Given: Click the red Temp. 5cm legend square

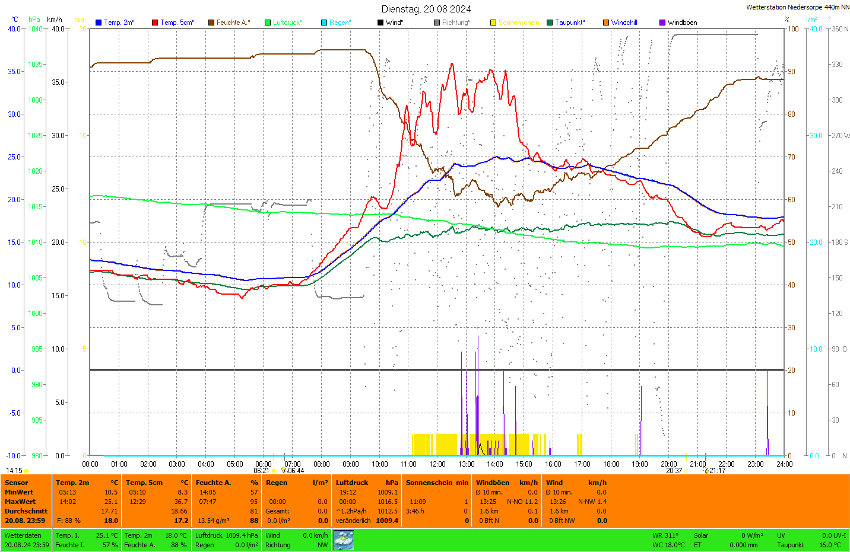Looking at the screenshot, I should click(155, 23).
